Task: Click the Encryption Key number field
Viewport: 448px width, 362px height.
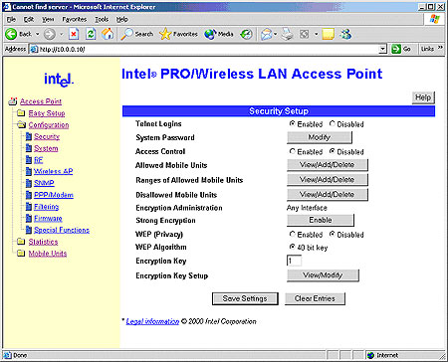Action: (x=294, y=261)
